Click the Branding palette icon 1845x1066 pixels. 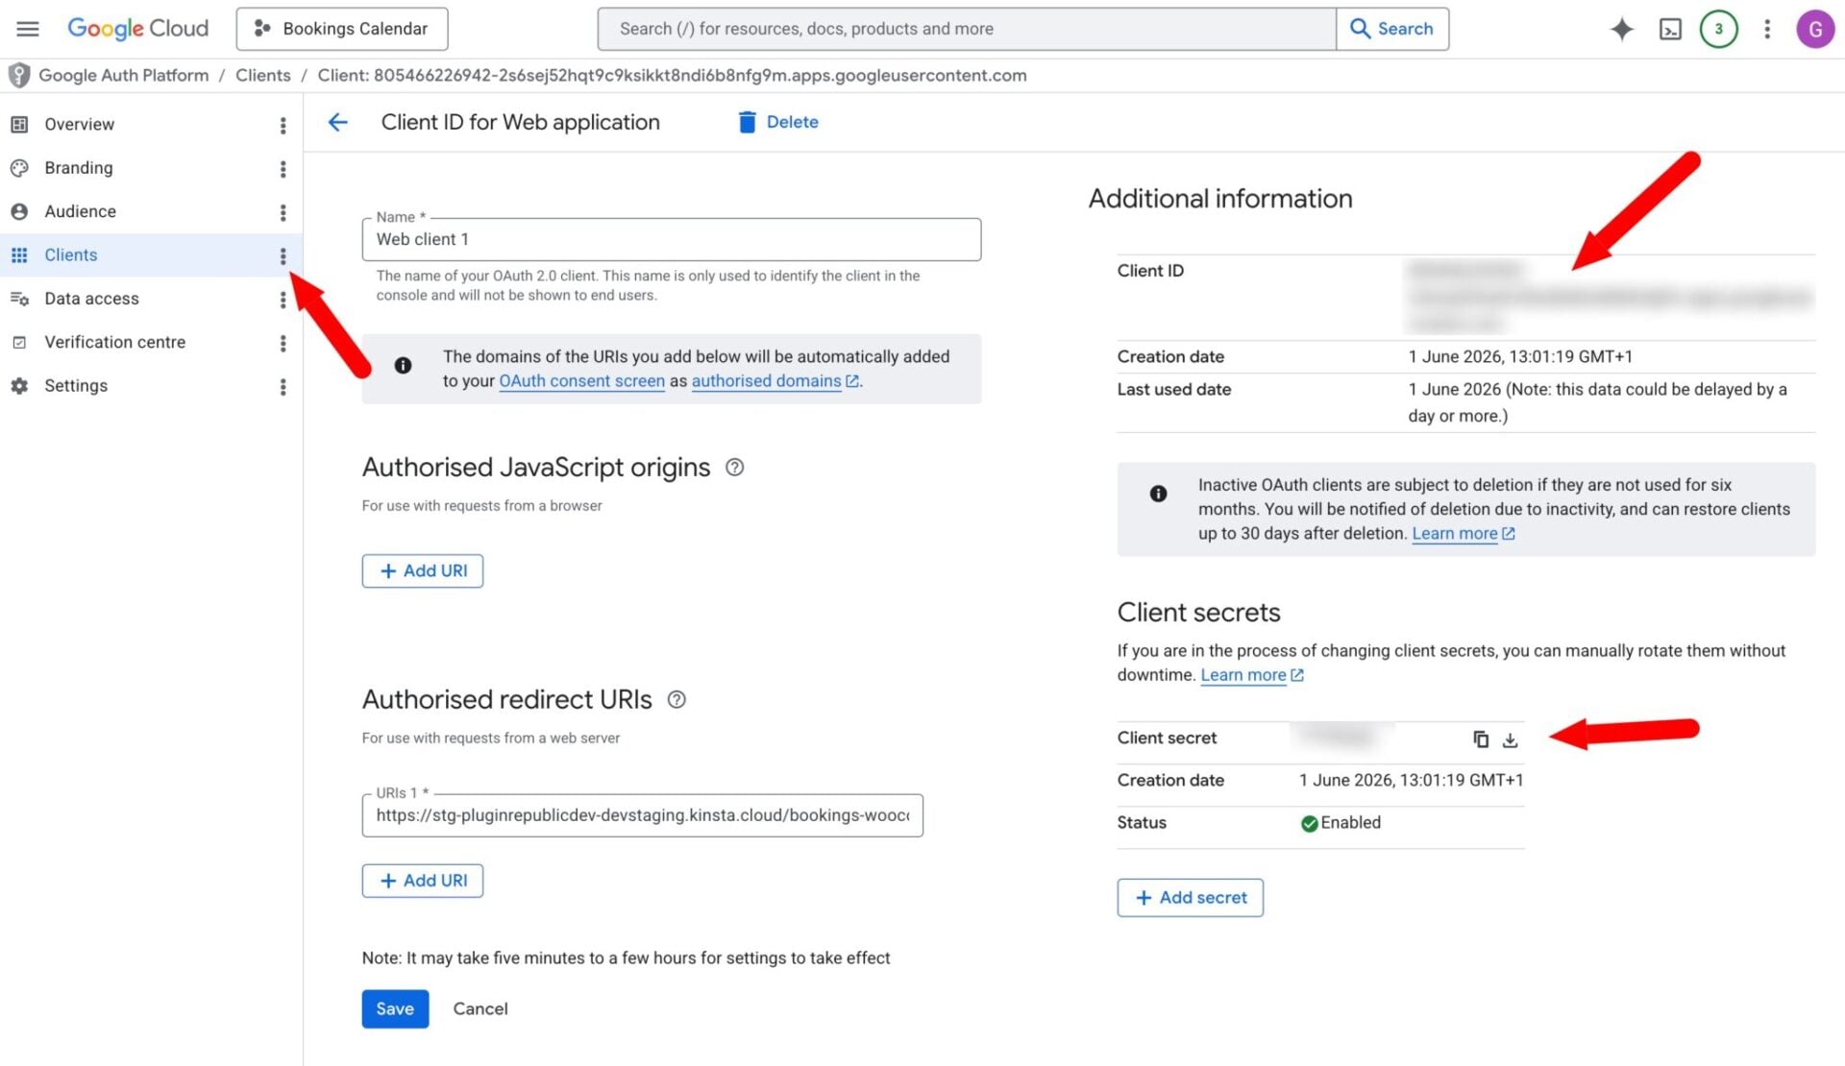(x=19, y=168)
